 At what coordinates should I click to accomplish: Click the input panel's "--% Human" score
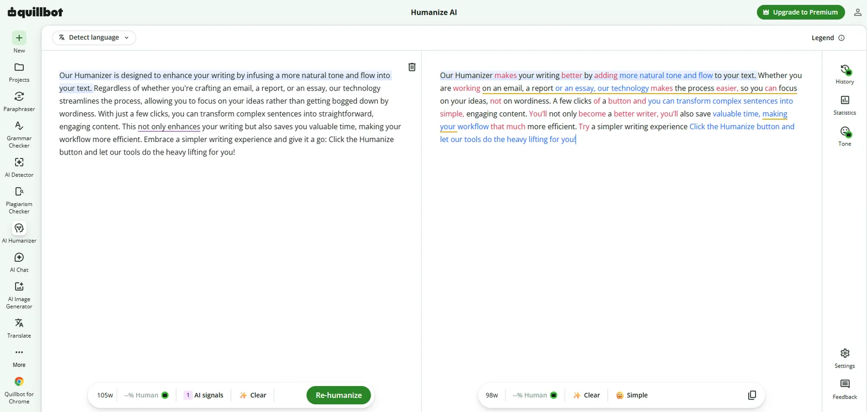click(x=146, y=395)
